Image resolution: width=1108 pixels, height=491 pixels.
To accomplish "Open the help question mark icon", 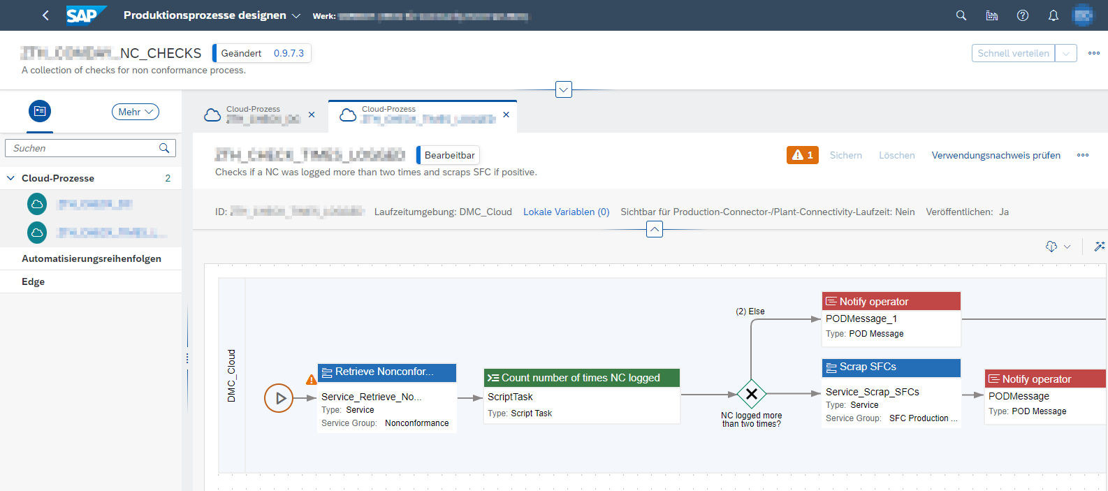I will tap(1023, 15).
